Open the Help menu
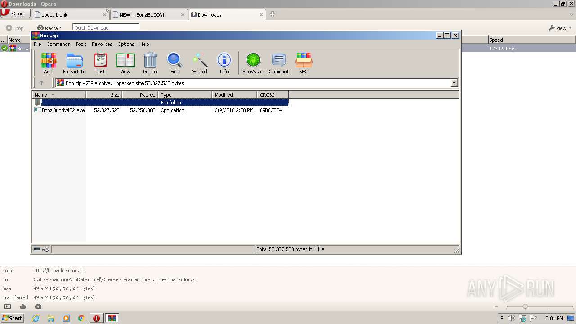576x324 pixels. point(144,44)
